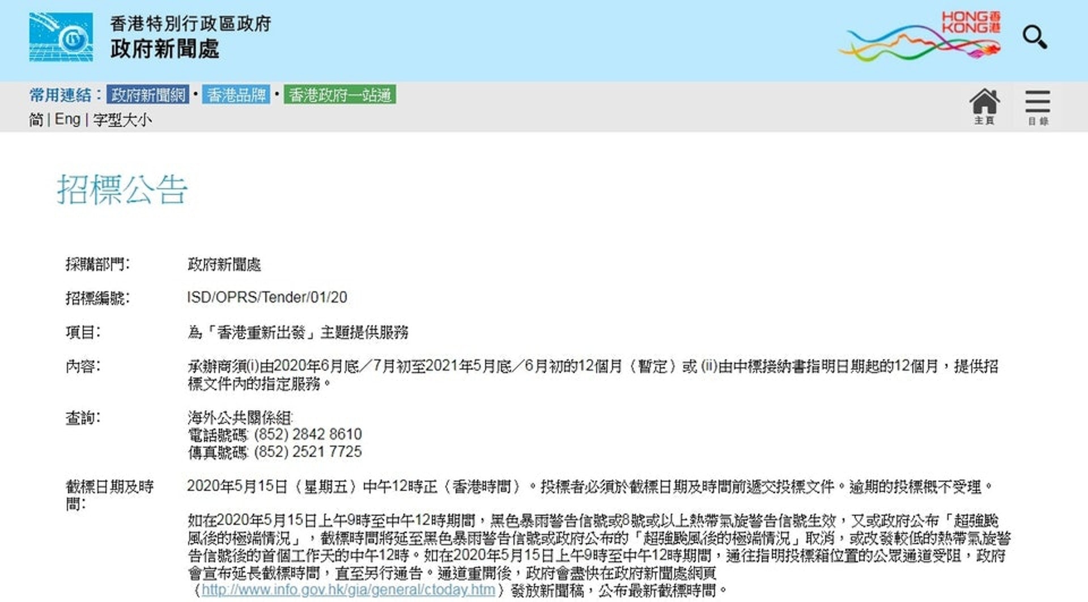Switch the page to English via Eng
Screen dimensions: 1088x602
tap(66, 120)
